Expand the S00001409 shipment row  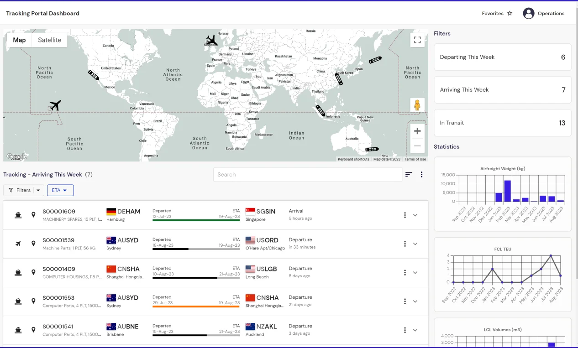pos(415,273)
